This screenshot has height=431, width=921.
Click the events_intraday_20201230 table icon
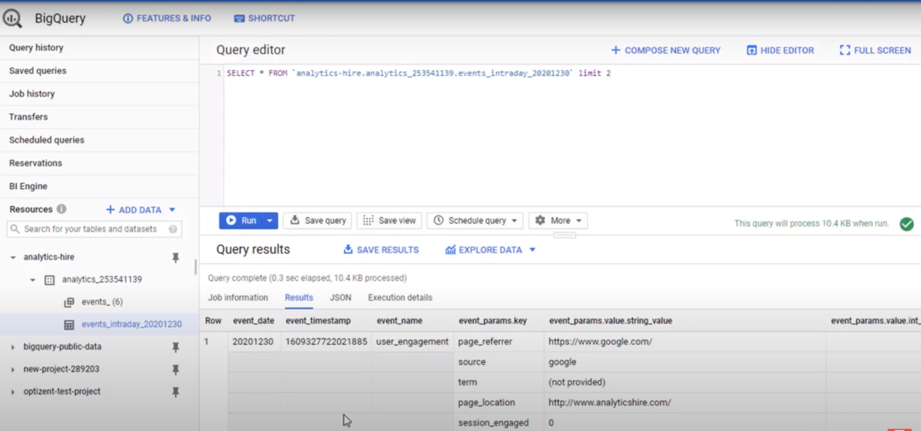(69, 324)
